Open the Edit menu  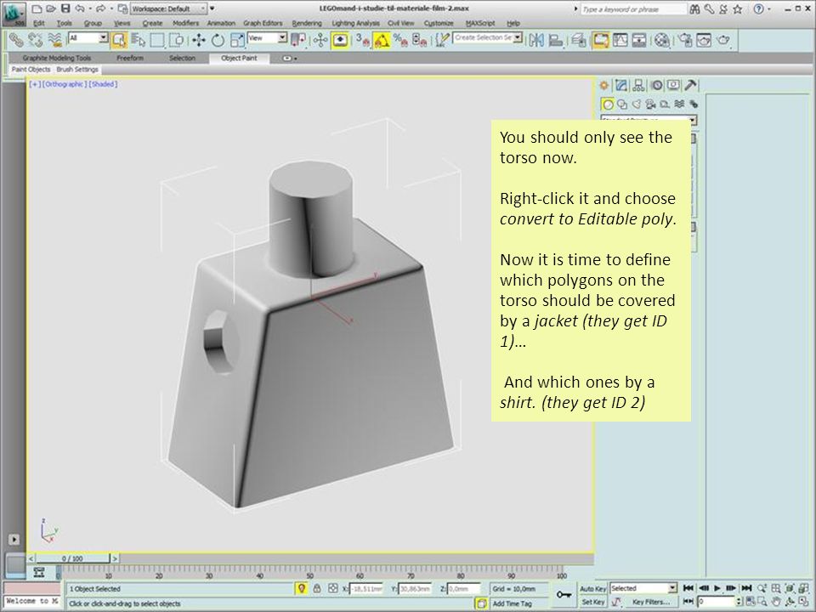pyautogui.click(x=39, y=24)
